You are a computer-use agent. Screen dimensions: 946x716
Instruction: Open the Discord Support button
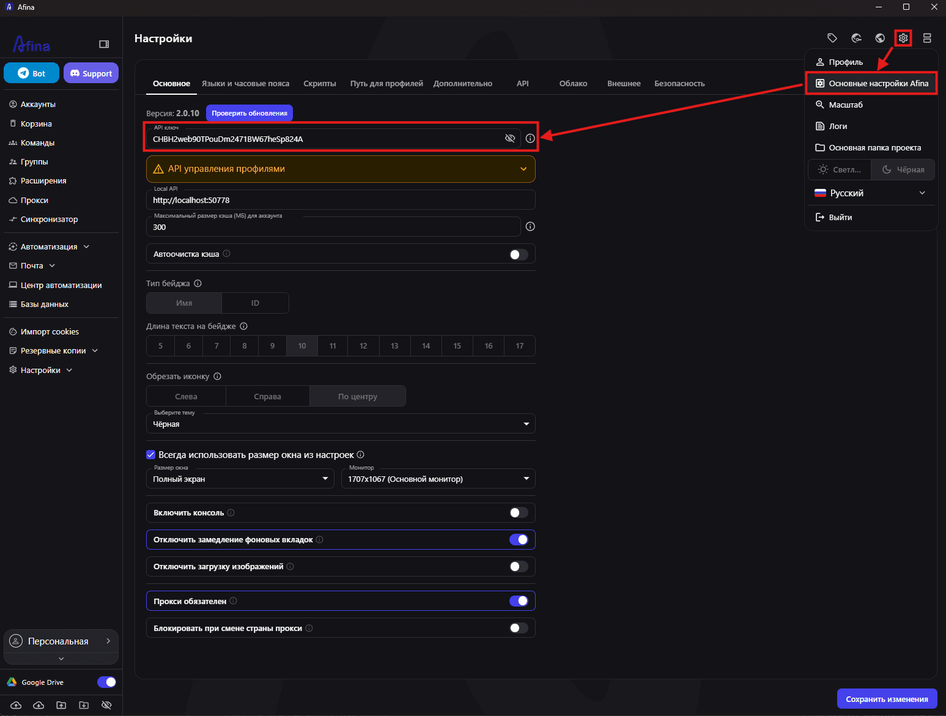point(91,73)
